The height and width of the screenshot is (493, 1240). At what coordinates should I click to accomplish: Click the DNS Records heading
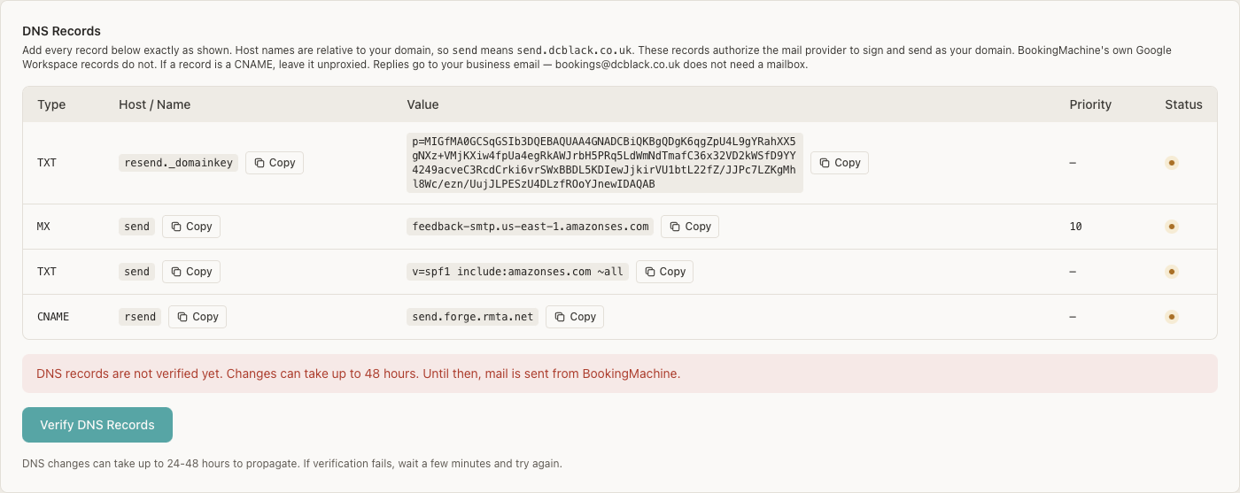click(x=61, y=31)
